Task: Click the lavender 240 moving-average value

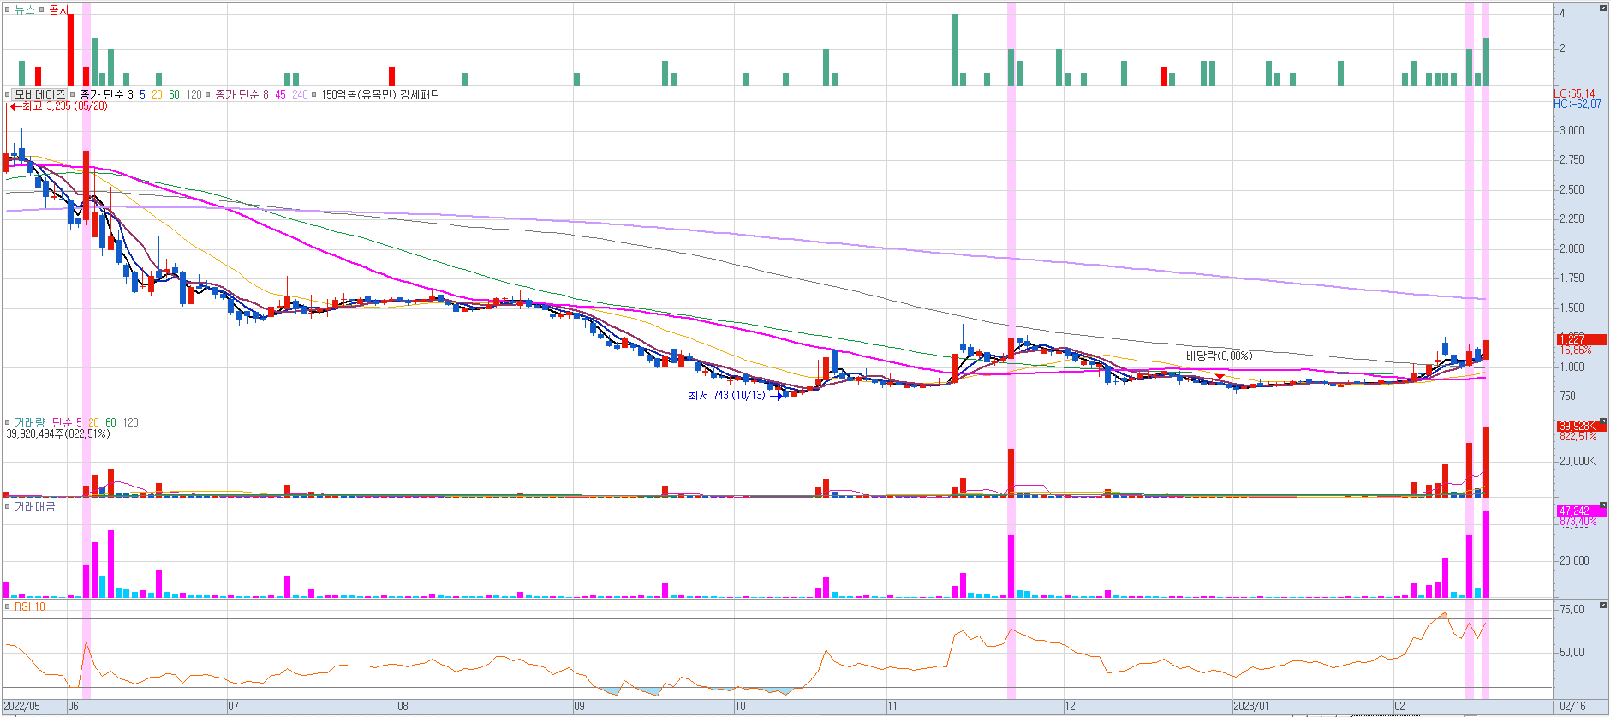Action: tap(300, 94)
